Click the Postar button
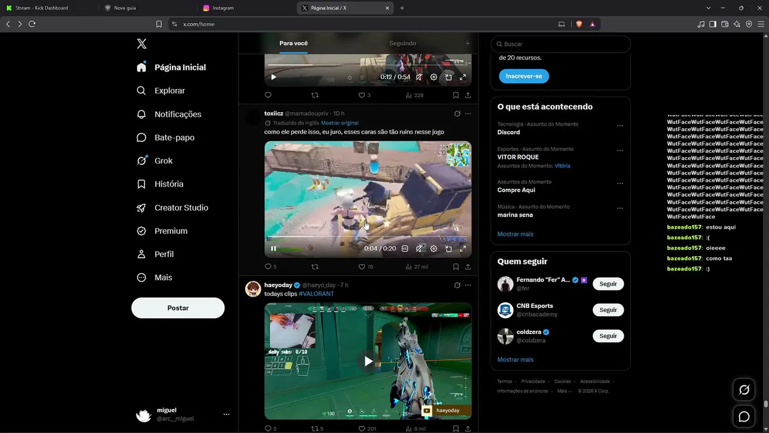The image size is (769, 433). 178,308
